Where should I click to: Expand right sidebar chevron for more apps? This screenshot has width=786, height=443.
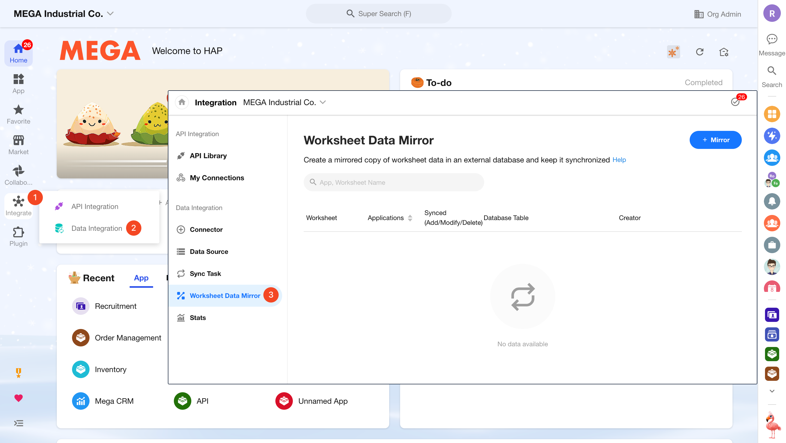(772, 391)
